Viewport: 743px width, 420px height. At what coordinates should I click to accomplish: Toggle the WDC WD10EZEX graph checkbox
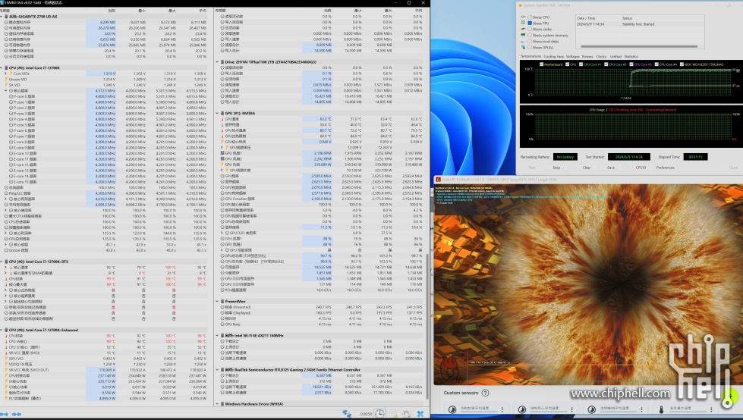(x=682, y=64)
